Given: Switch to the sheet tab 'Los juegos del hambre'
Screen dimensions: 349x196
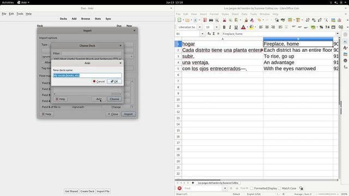Looking at the screenshot, I should pyautogui.click(x=218, y=183).
